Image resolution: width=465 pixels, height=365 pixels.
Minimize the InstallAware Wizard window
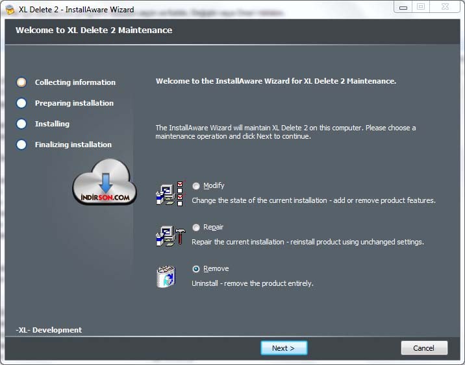point(403,7)
